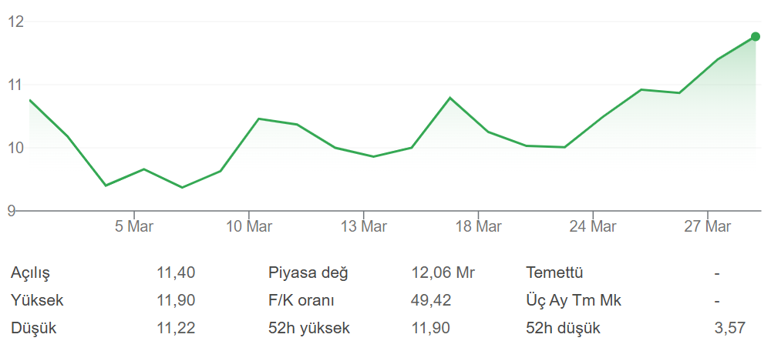
Task: Select the Yüksek value 11,90
Action: 176,300
